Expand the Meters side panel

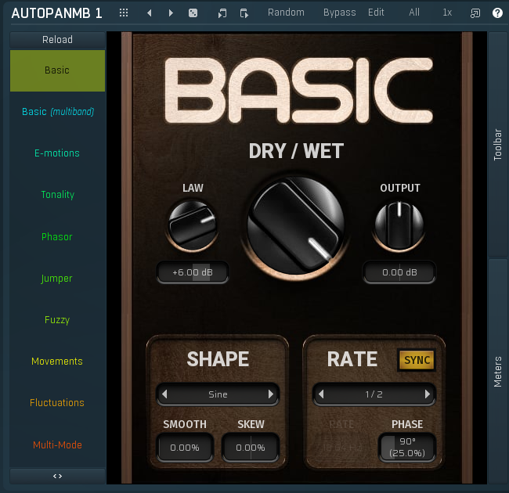pos(498,372)
